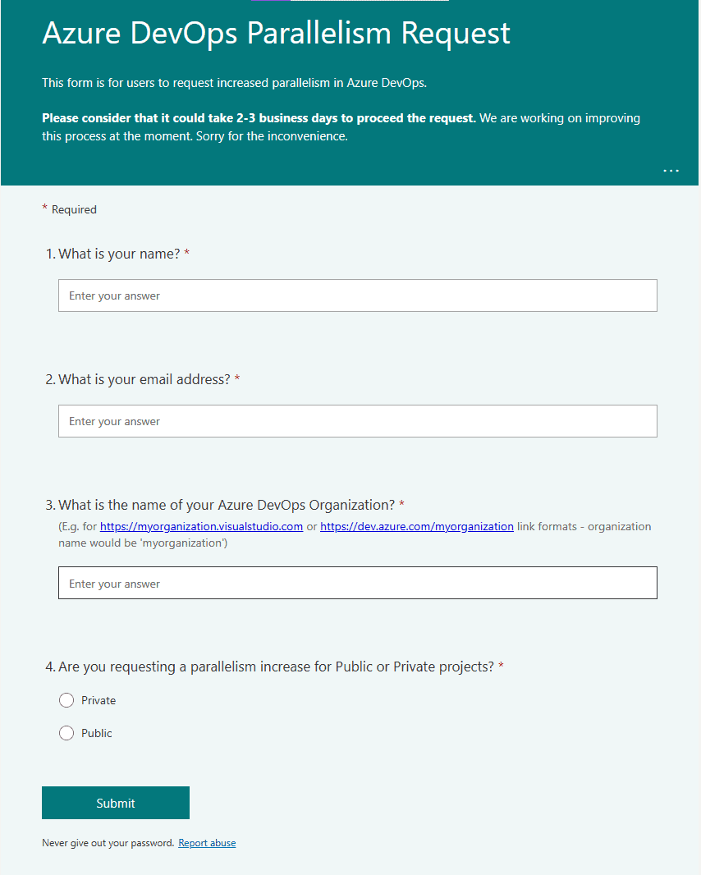Select the Private project option
The image size is (701, 875).
66,700
